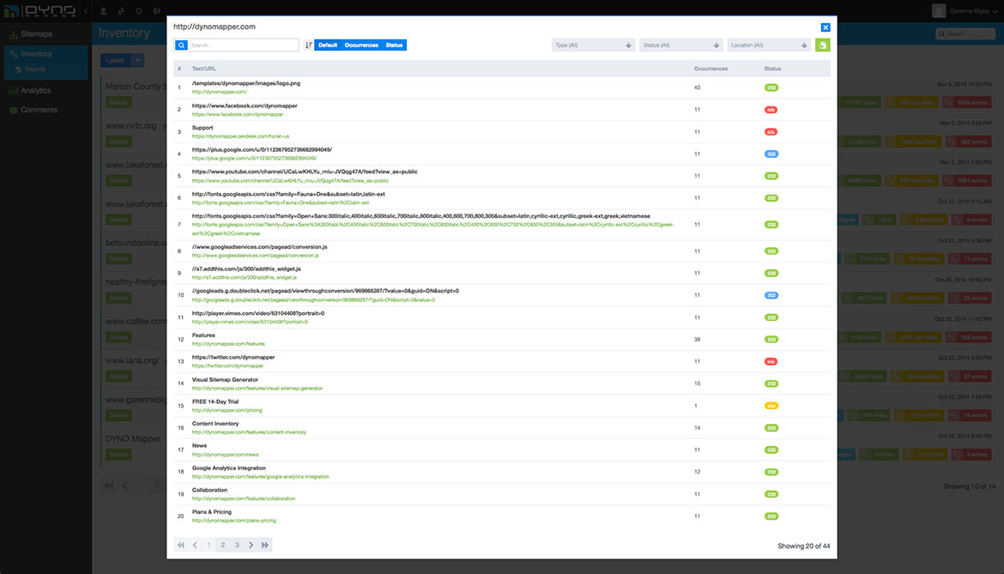
Task: Open Sitemaps in the sidebar
Action: point(36,34)
